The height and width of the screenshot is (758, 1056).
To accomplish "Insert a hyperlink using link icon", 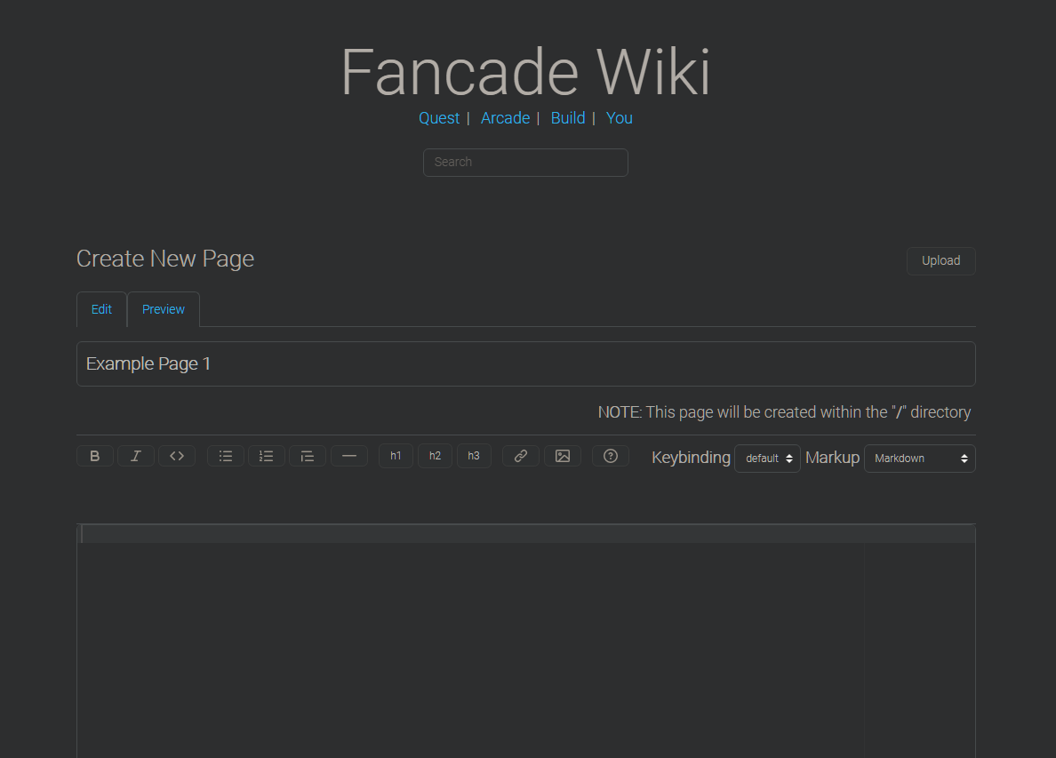I will [521, 456].
